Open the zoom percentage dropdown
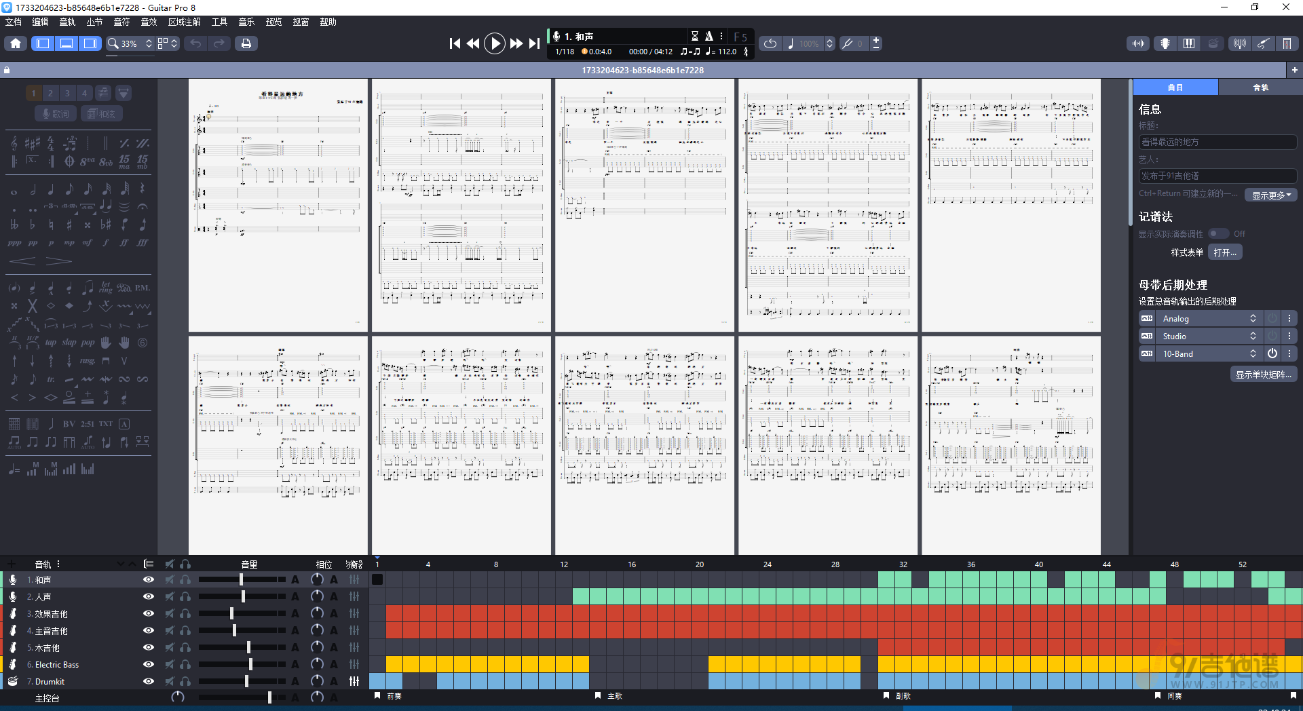 pos(129,43)
